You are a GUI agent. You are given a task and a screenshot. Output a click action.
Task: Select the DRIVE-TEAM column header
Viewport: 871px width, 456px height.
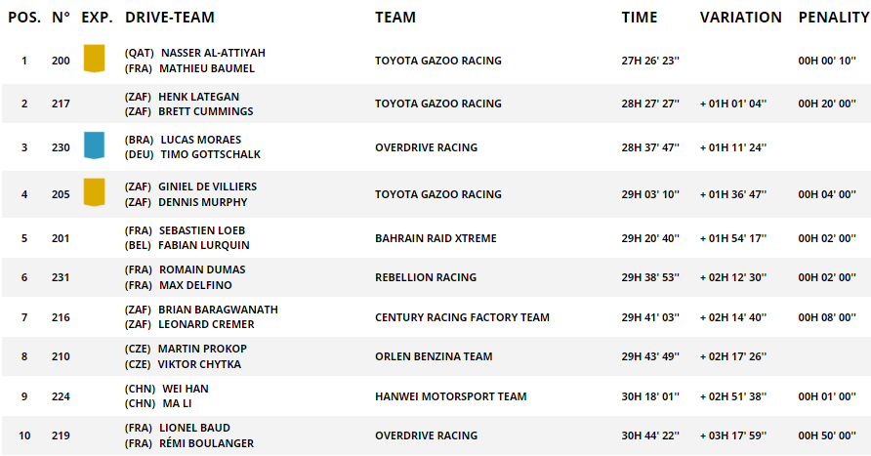(x=170, y=18)
